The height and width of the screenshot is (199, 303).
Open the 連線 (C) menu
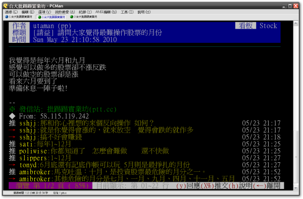(11, 12)
